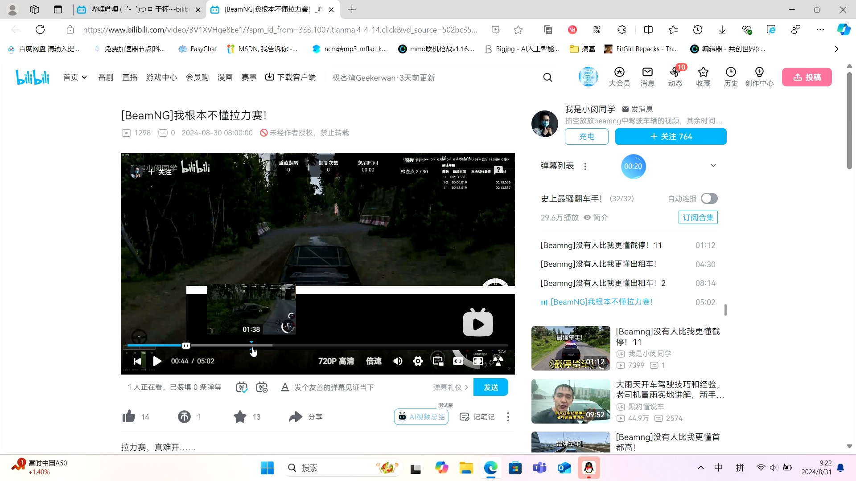Show hidden system tray icons
This screenshot has width=856, height=481.
701,468
